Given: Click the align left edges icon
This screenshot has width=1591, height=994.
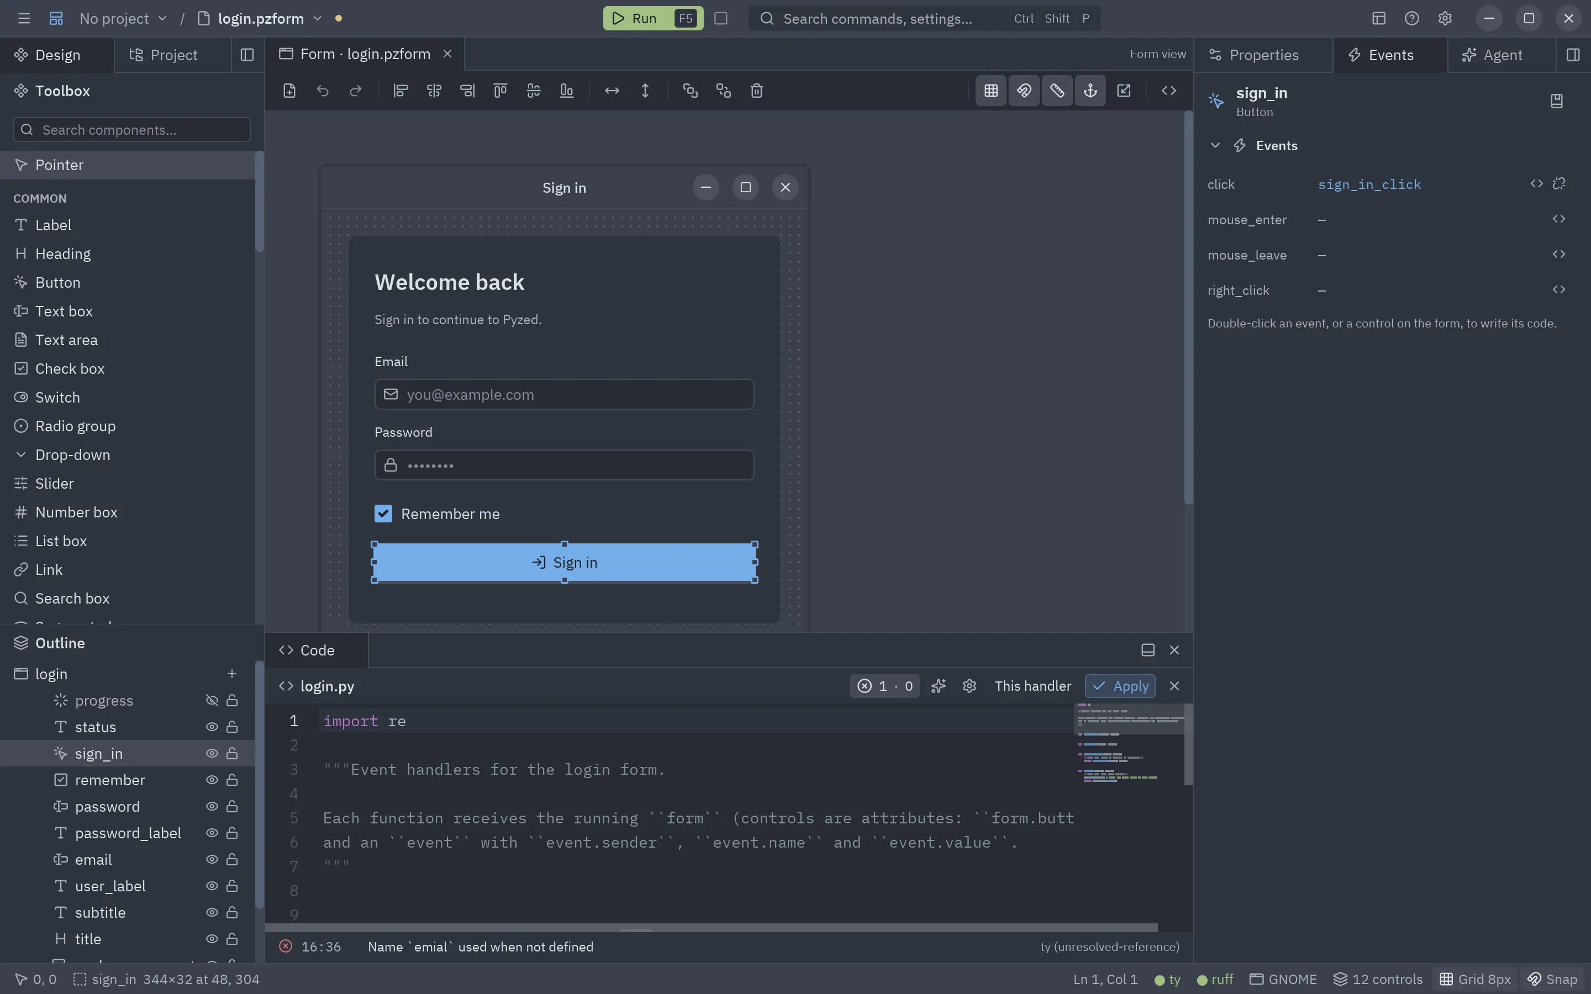Looking at the screenshot, I should click(401, 91).
